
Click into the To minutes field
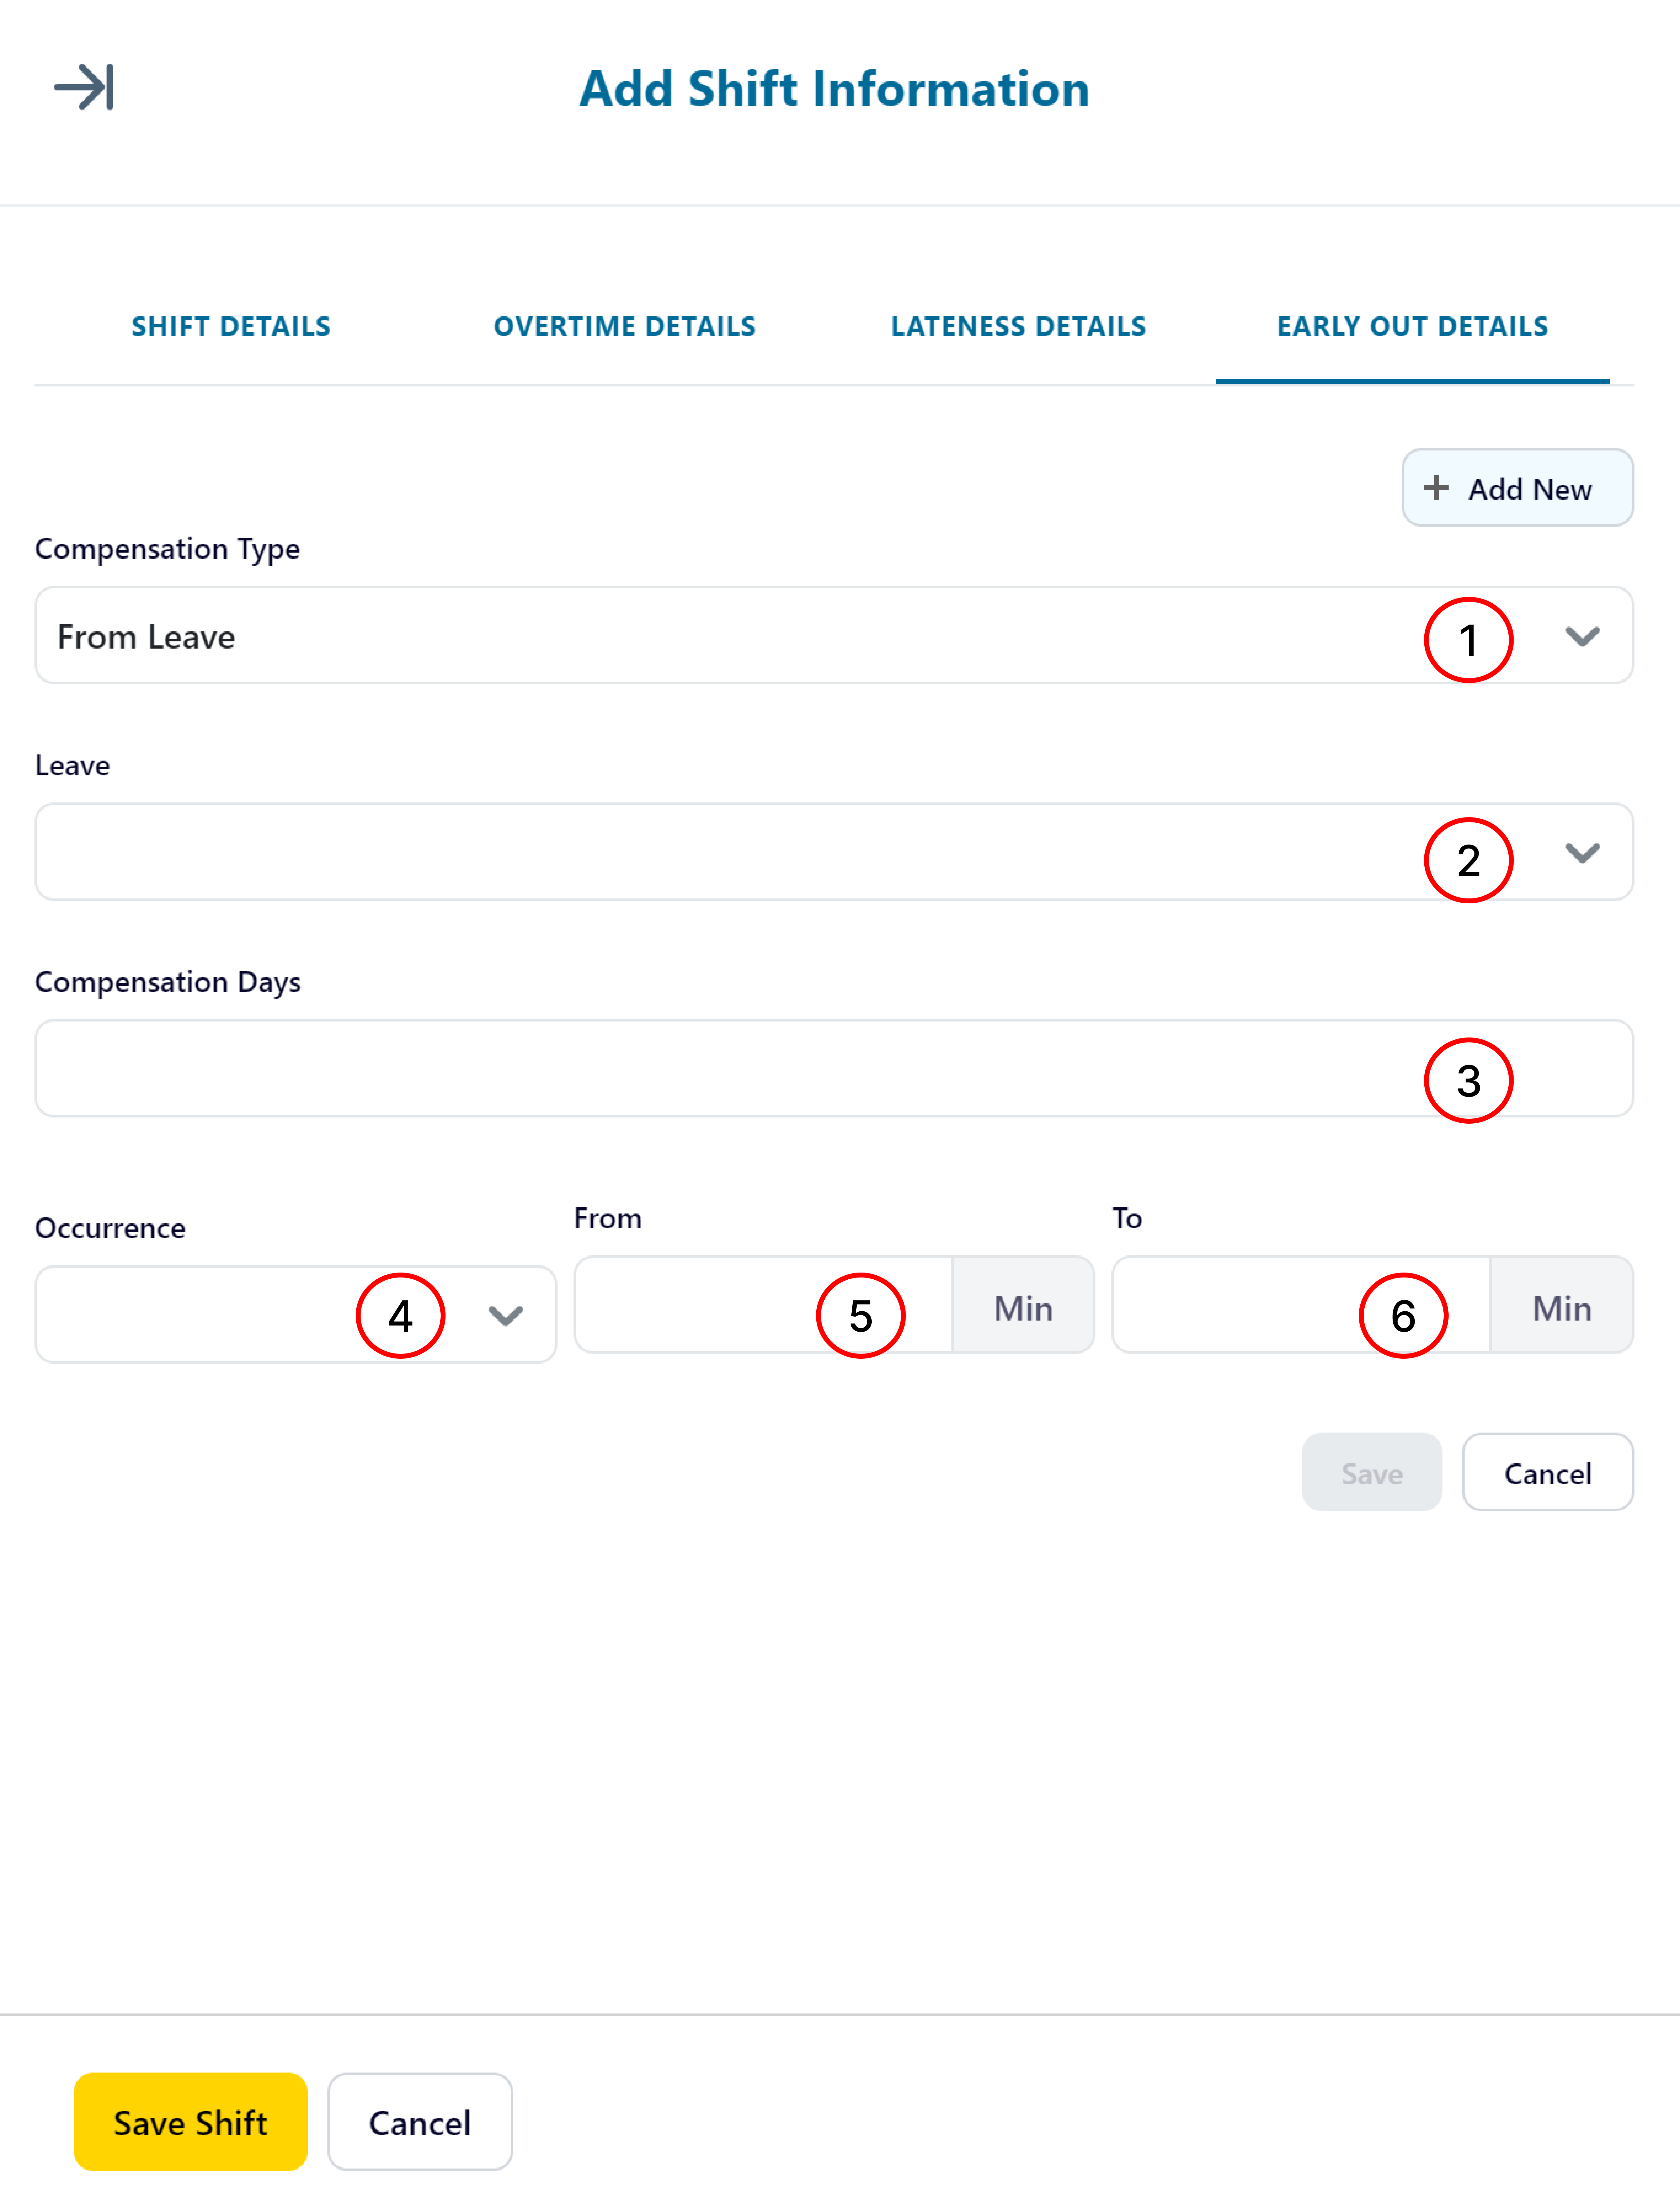(1301, 1305)
